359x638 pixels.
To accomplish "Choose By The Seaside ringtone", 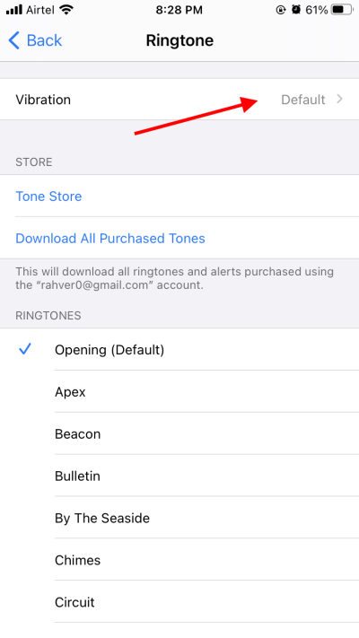I will tap(179, 518).
